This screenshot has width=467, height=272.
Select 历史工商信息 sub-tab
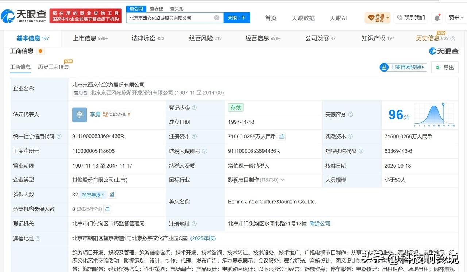coord(53,67)
